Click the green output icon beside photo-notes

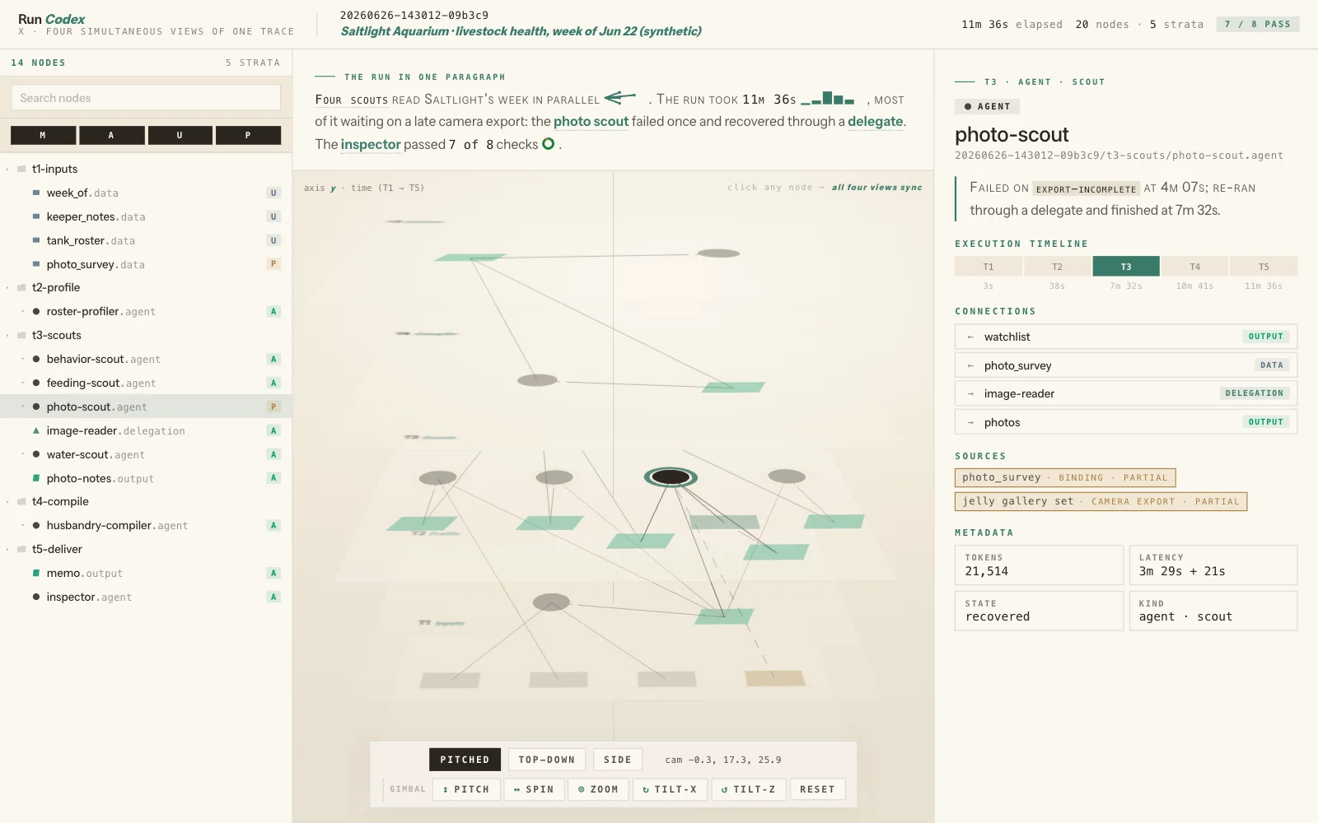36,478
